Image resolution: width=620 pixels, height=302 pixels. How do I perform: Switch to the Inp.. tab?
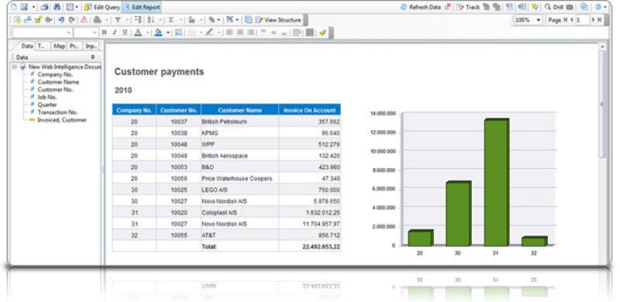(91, 46)
